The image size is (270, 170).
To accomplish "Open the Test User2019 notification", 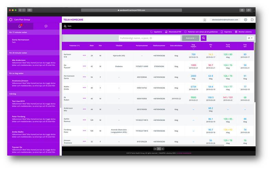I will tap(33, 104).
